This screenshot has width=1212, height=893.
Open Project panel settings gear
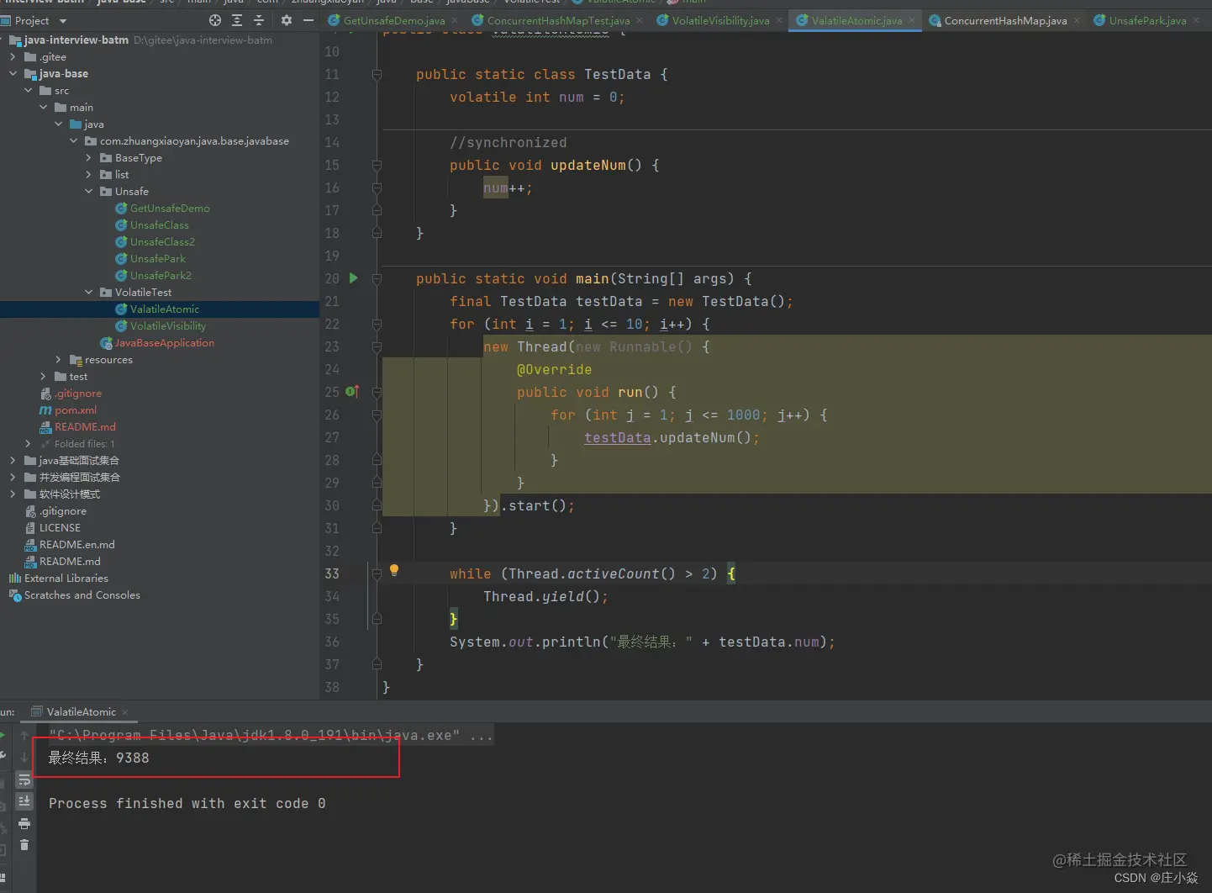287,20
